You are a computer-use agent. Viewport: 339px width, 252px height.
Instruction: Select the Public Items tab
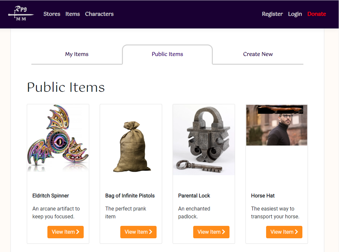pyautogui.click(x=167, y=54)
